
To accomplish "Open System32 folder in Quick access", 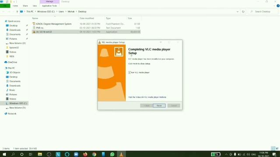I will (14, 48).
